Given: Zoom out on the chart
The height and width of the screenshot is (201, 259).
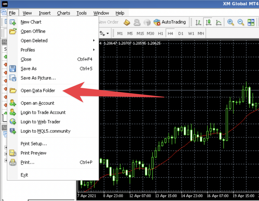Looking at the screenshot, I should coord(241,22).
